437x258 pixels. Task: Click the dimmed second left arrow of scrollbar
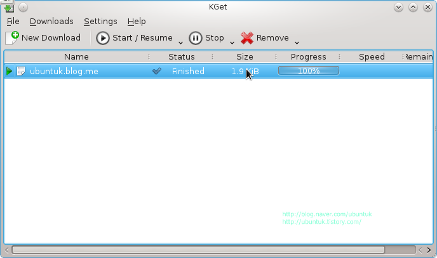pyautogui.click(x=420, y=250)
